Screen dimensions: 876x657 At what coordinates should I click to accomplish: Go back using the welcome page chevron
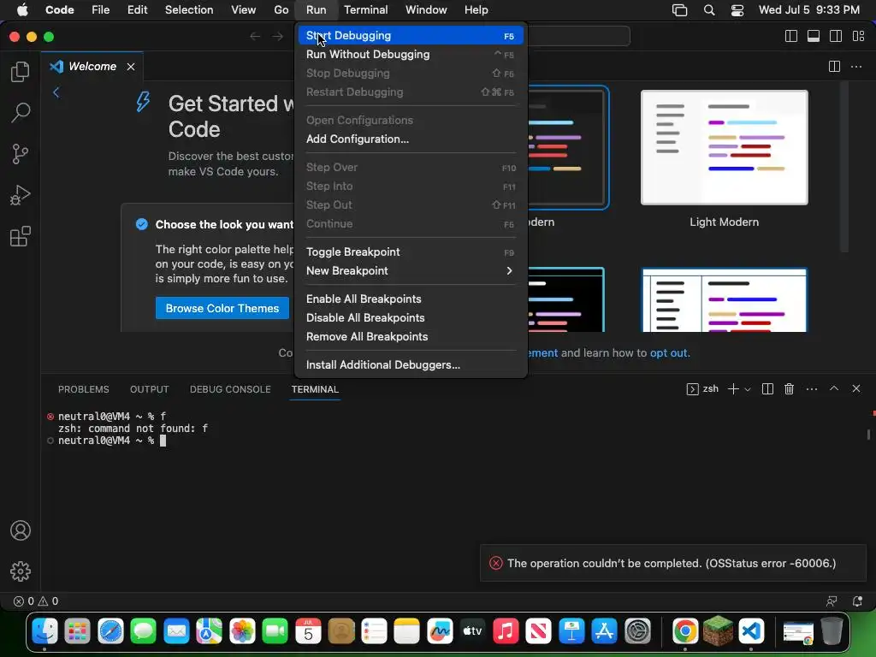point(56,92)
